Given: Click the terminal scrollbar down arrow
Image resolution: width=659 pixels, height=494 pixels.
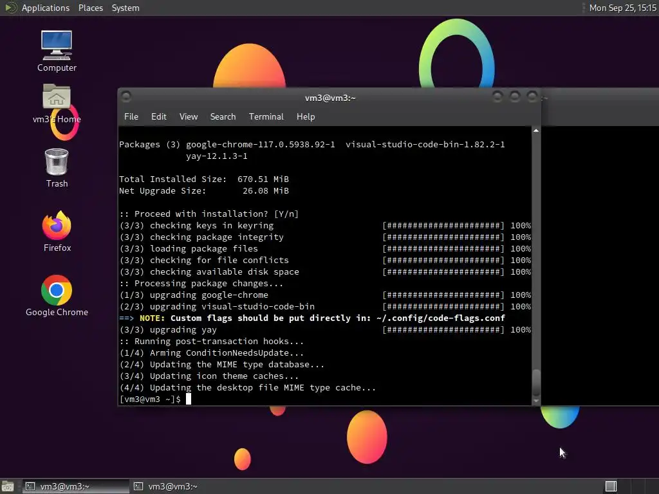Looking at the screenshot, I should [x=536, y=401].
